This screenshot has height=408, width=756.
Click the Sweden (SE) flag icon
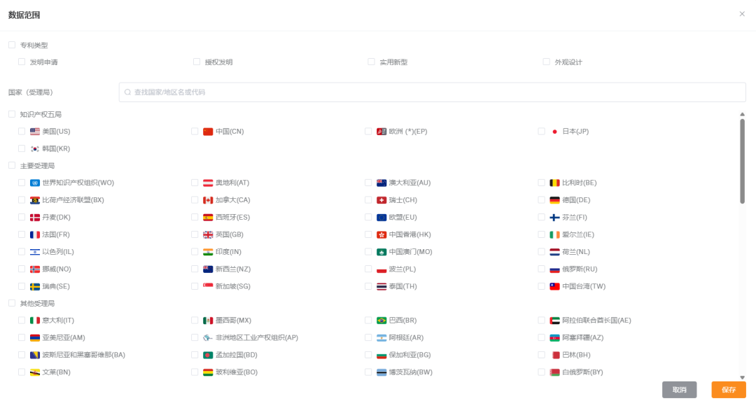35,286
